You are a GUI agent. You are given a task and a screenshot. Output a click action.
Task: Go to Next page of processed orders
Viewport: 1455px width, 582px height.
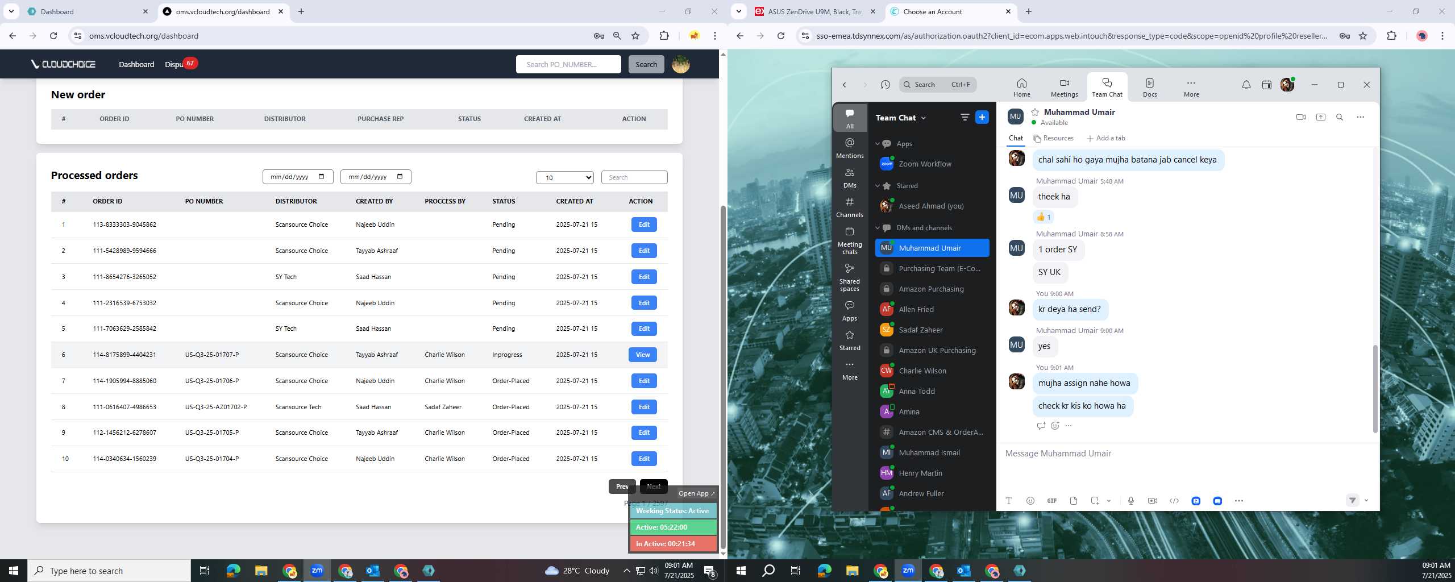click(654, 487)
